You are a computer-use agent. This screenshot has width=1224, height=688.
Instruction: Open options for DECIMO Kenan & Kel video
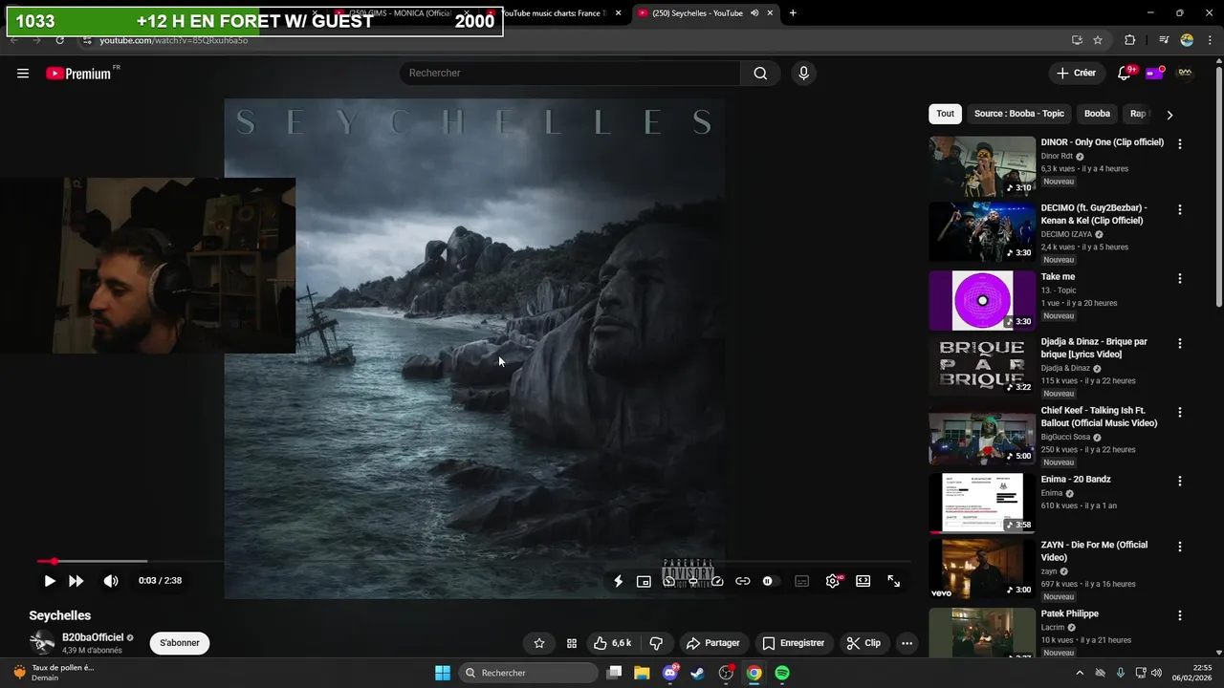point(1179,209)
